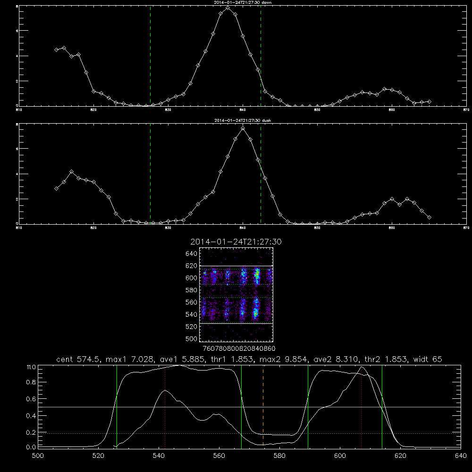Click the 600 label on bottom plot x-axis
Viewport: 472px width, 472px height.
pos(340,455)
